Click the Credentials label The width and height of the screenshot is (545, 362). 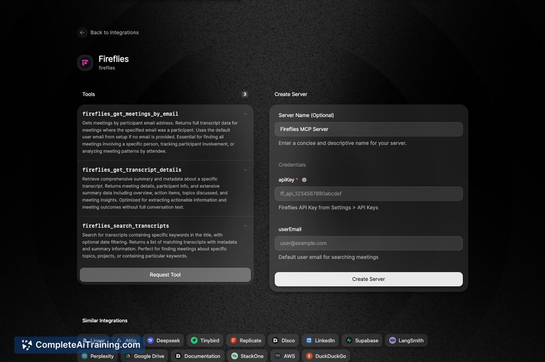point(292,165)
